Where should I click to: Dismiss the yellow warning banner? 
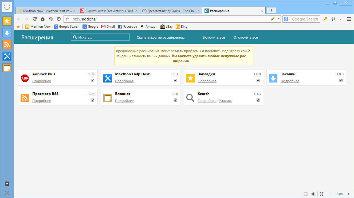(249, 50)
